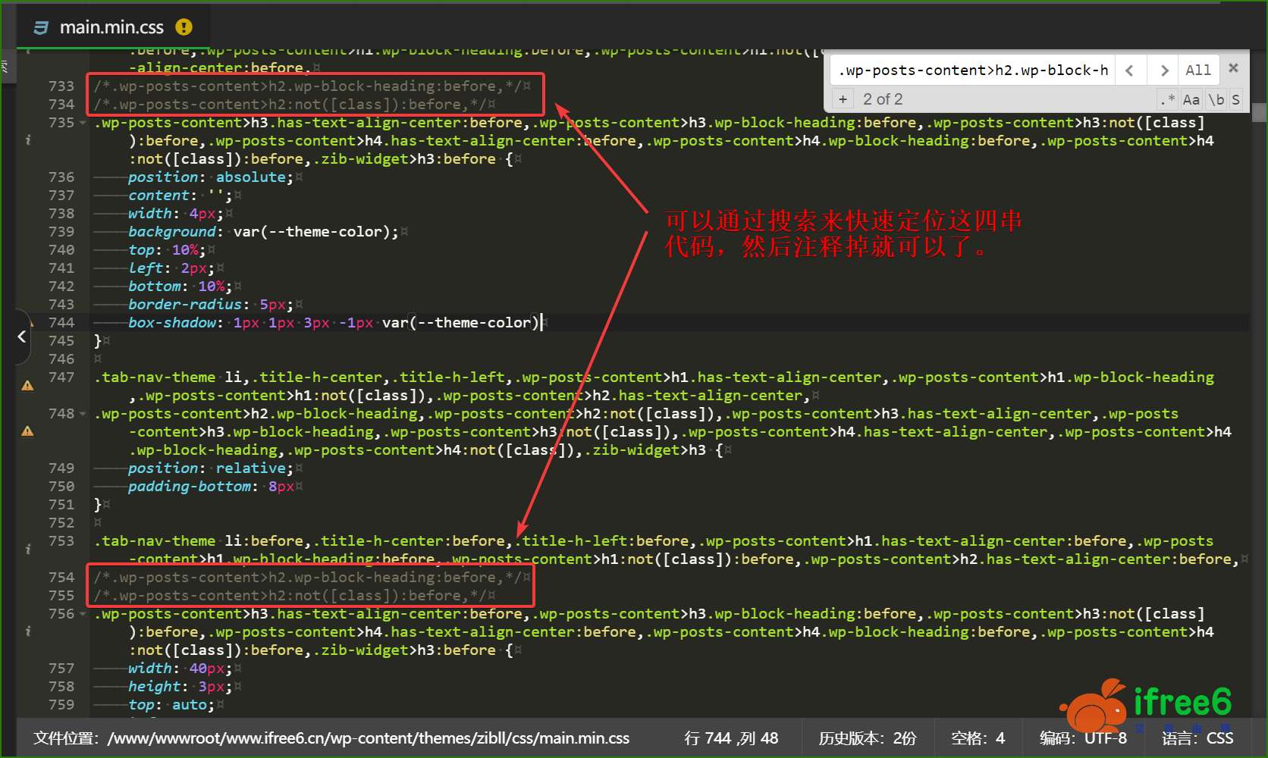Toggle case-sensitive search (Aa)
This screenshot has width=1268, height=758.
1191,99
